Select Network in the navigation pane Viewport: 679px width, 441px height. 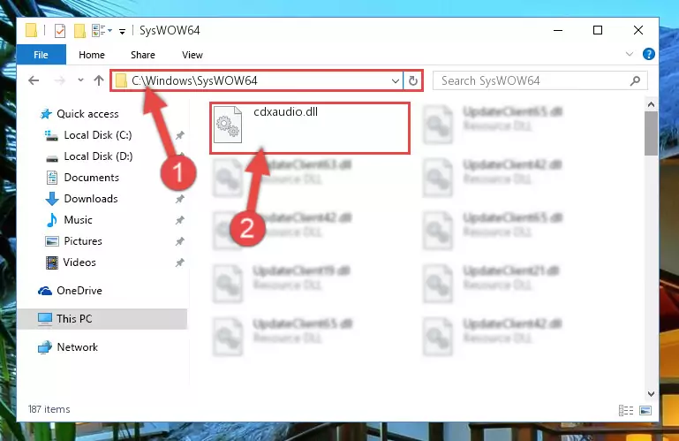78,347
